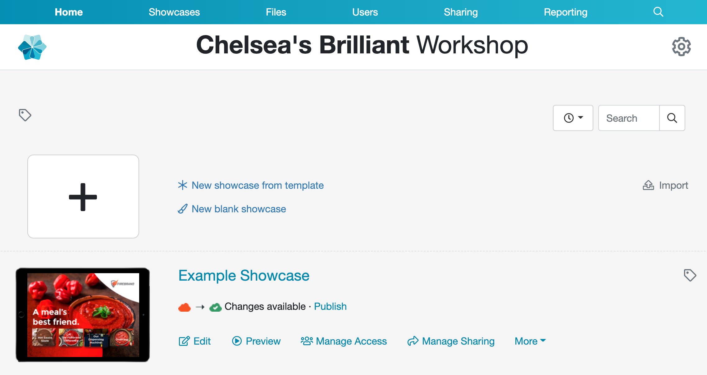
Task: Switch to the Reporting tab
Action: (566, 12)
